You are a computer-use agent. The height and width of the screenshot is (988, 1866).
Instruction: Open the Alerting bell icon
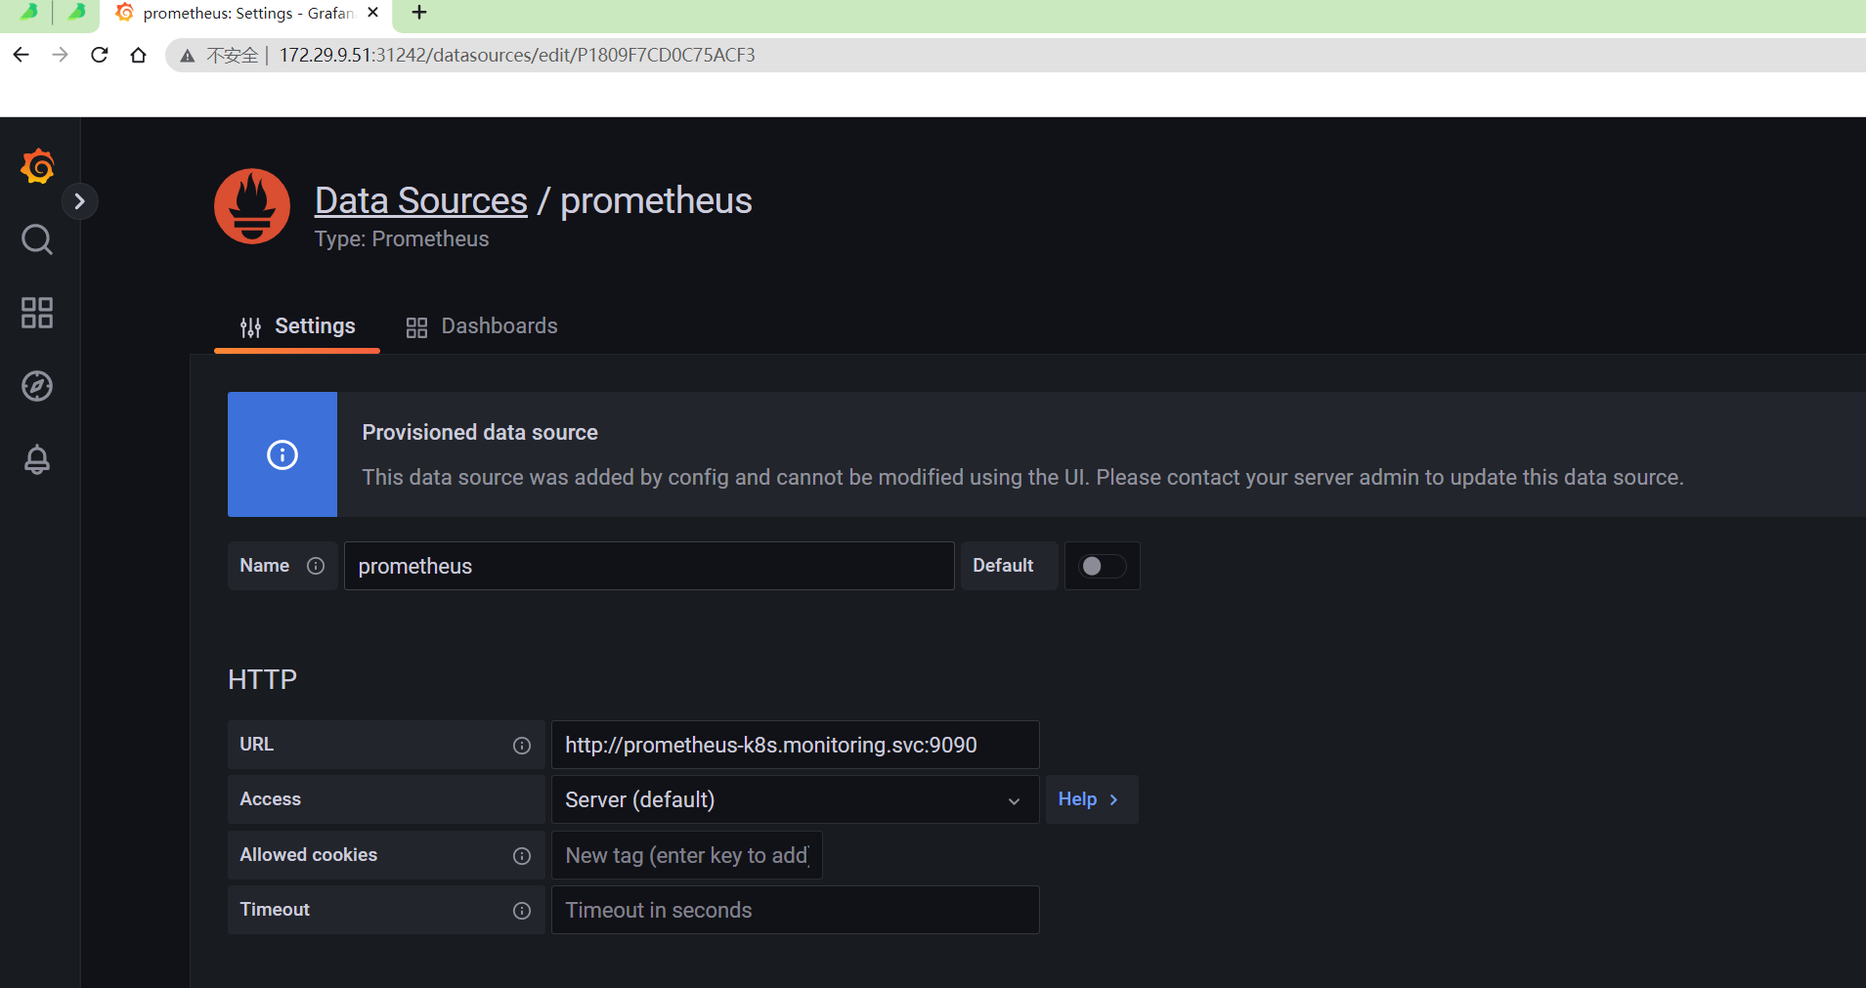click(37, 459)
